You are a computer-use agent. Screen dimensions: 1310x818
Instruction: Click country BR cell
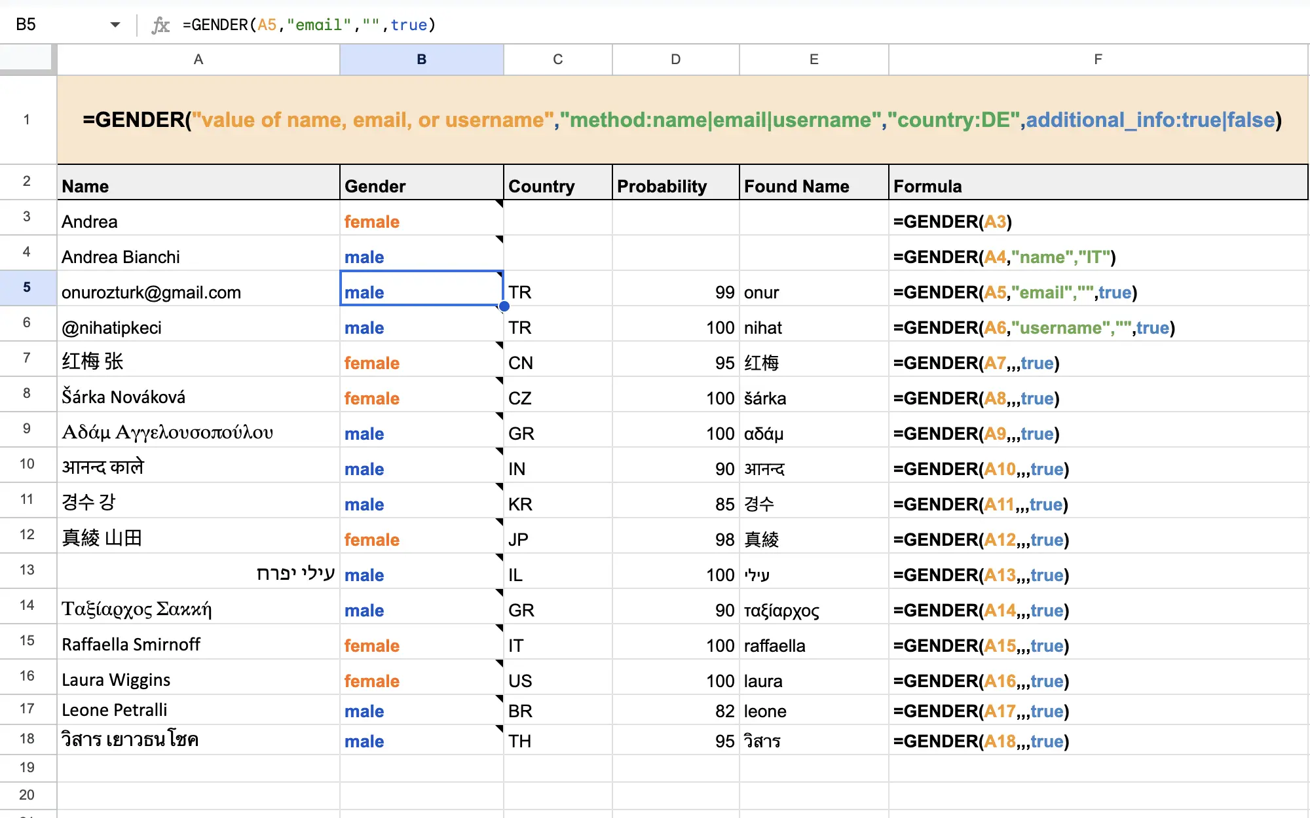[558, 709]
